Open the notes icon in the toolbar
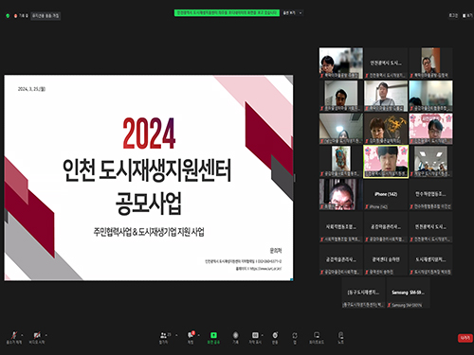Viewport: 474px width, 355px height. tap(340, 335)
